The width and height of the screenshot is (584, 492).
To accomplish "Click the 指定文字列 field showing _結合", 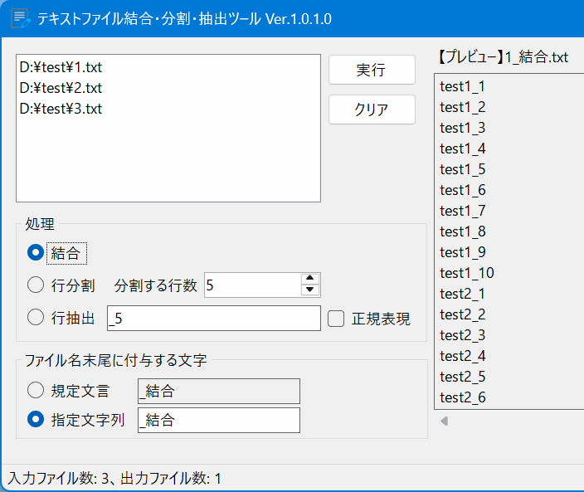I will coord(219,420).
